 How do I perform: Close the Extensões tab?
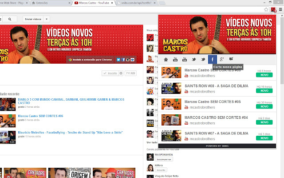tap(69, 3)
